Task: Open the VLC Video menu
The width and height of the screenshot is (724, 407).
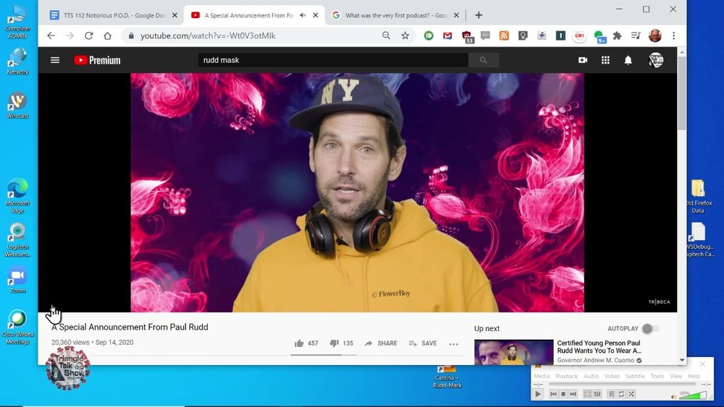Action: pos(612,376)
